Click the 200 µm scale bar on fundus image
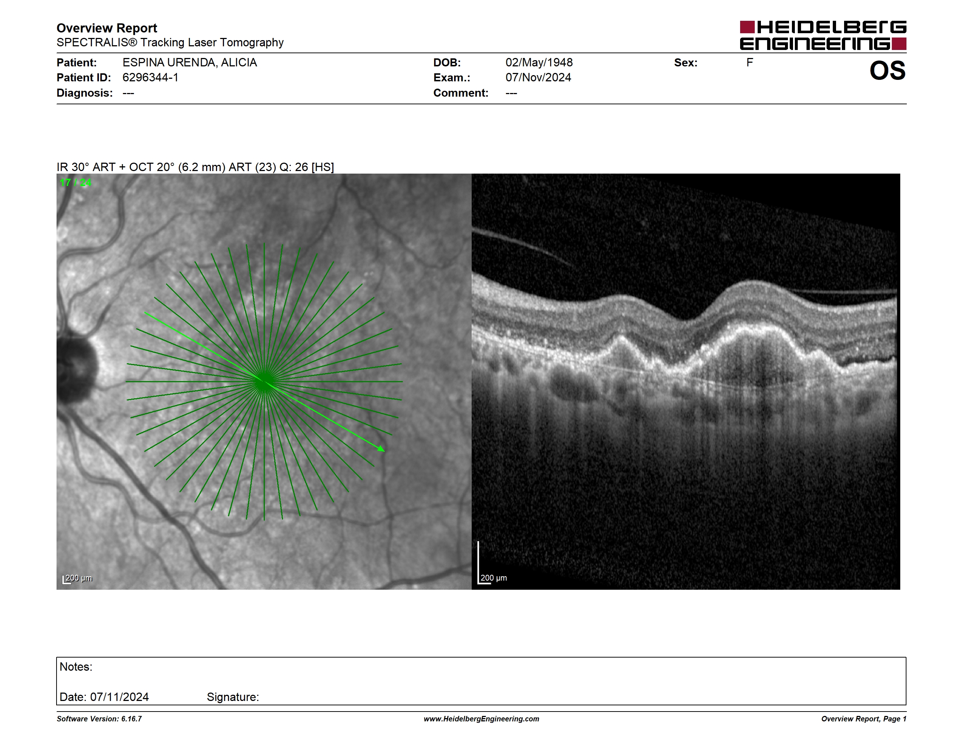The image size is (963, 744). pos(77,579)
